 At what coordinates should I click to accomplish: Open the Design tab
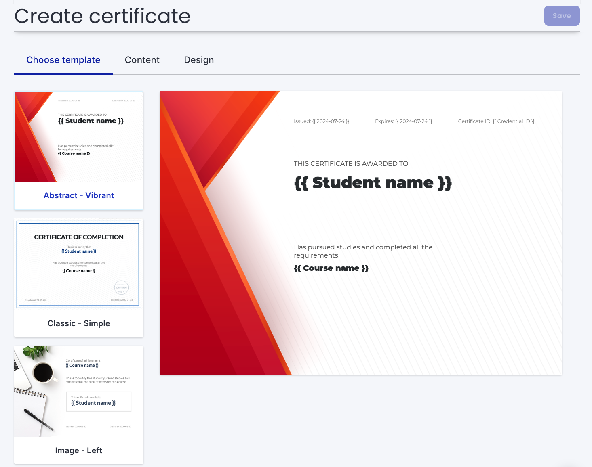[x=199, y=60]
